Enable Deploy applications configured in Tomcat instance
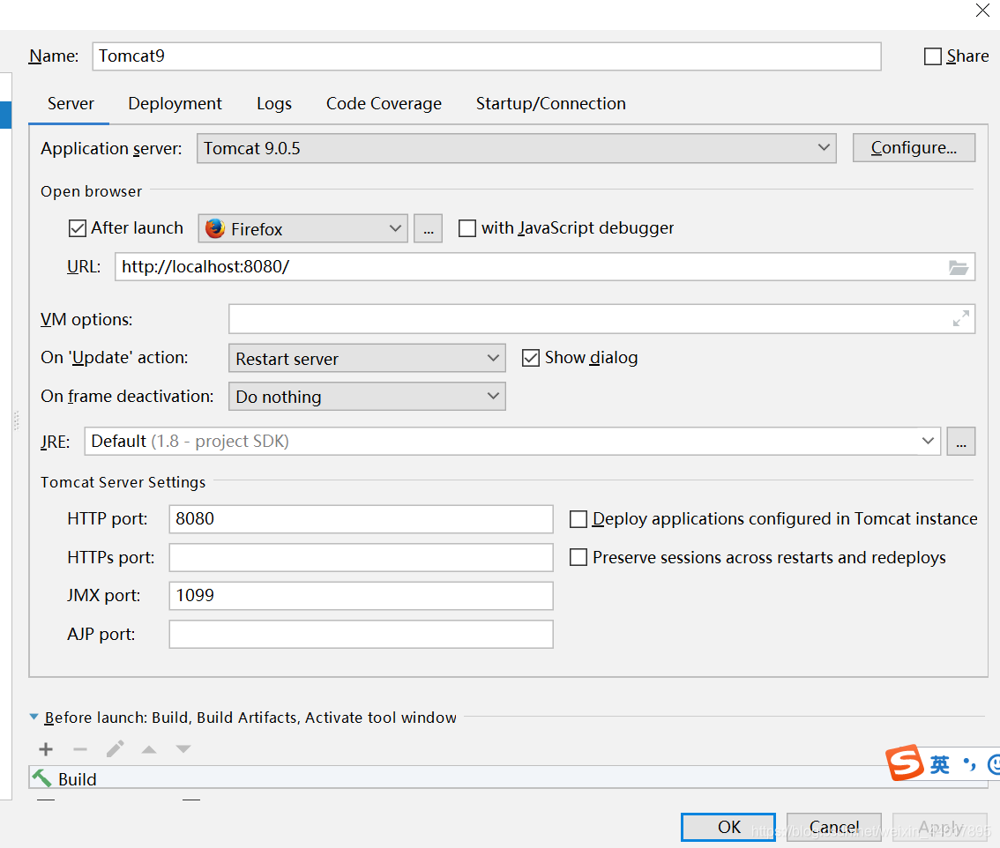Image resolution: width=1000 pixels, height=848 pixels. coord(578,519)
